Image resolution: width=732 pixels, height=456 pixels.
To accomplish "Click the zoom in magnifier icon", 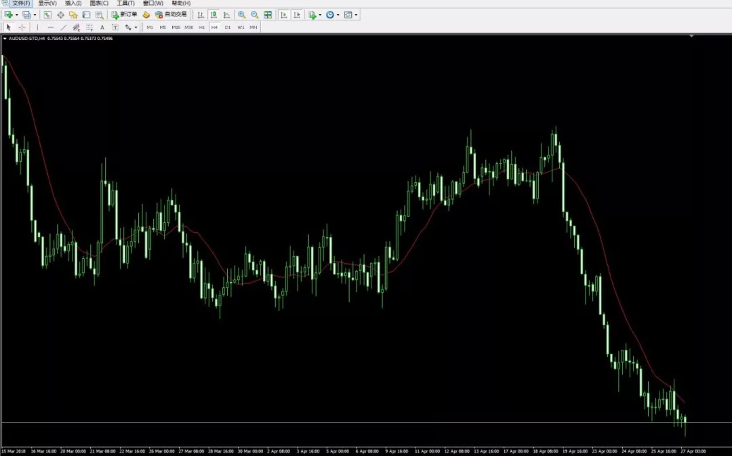I will click(241, 14).
